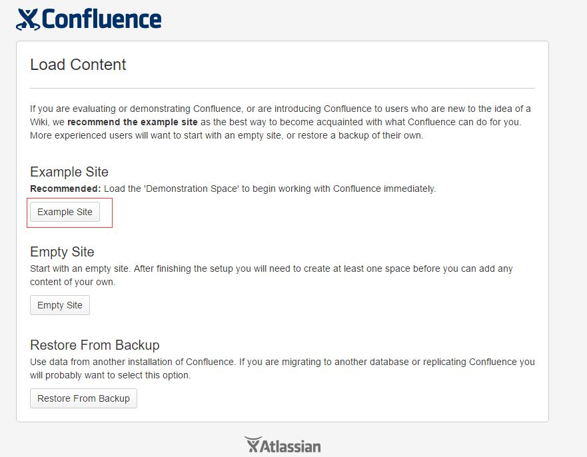This screenshot has height=457, width=587.
Task: Click the Atlassian figure icon in the footer
Action: 253,444
